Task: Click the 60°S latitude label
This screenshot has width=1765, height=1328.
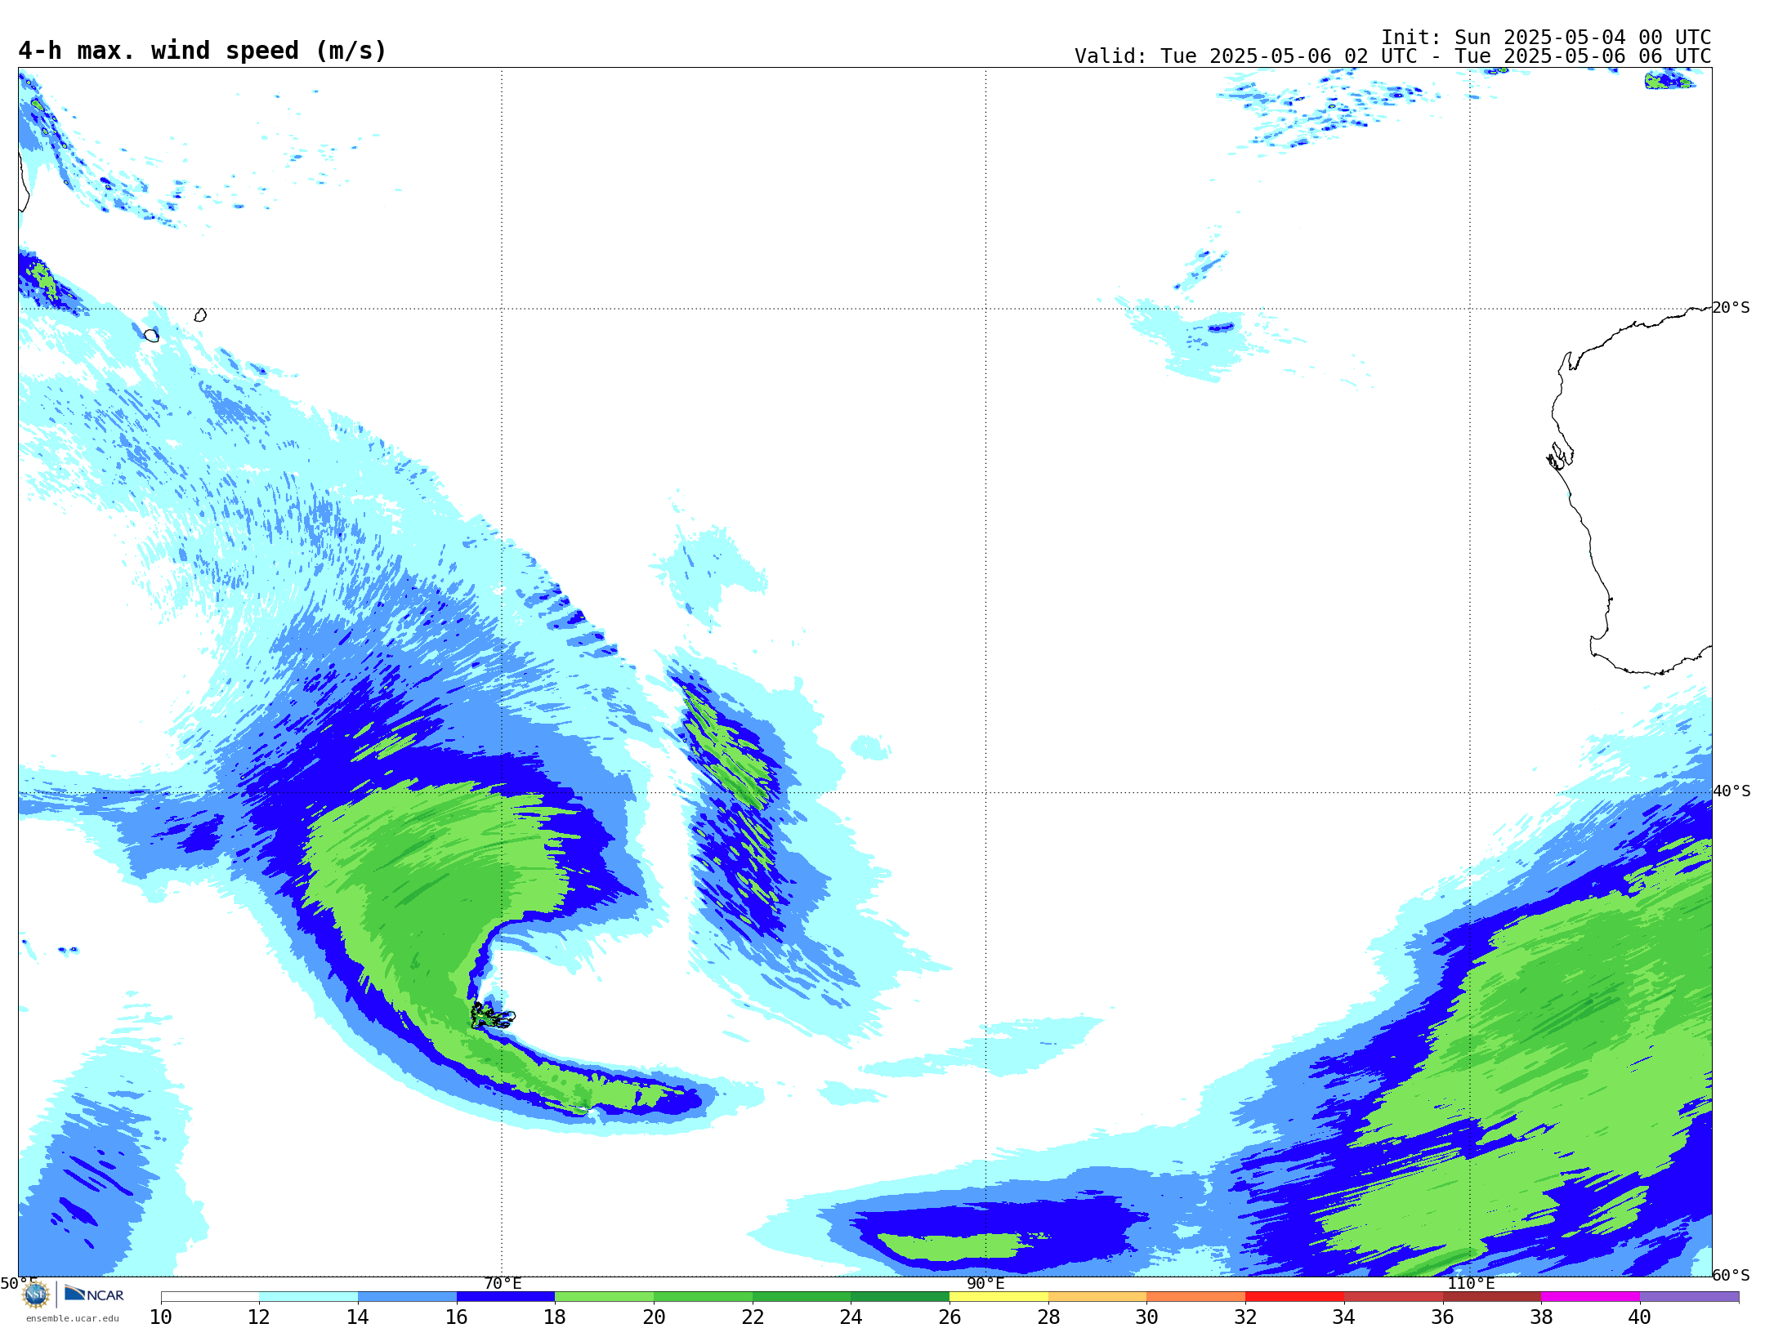Action: click(x=1731, y=1275)
